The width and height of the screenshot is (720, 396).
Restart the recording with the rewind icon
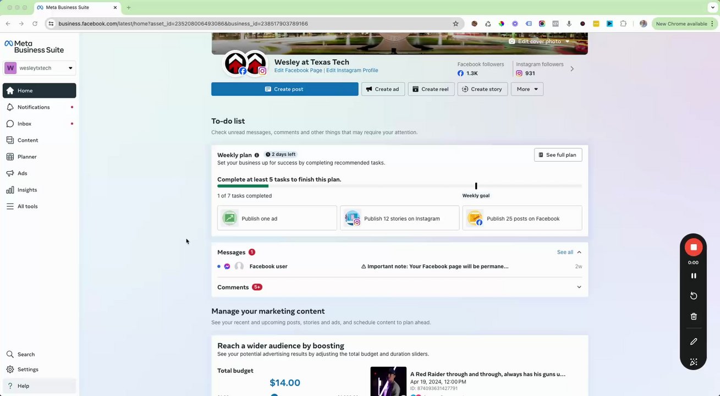[x=694, y=296]
